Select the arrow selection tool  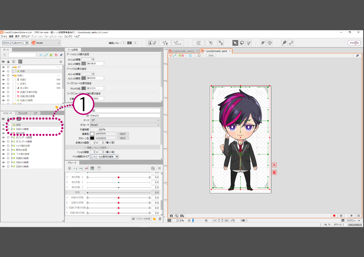coord(235,43)
